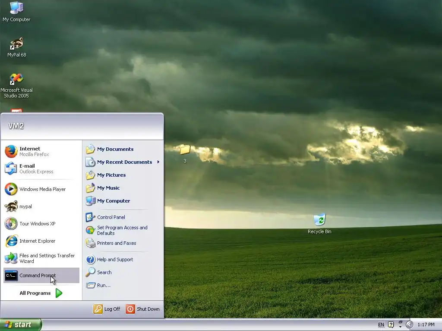Expand hidden tray icons arrow

[x=409, y=325]
